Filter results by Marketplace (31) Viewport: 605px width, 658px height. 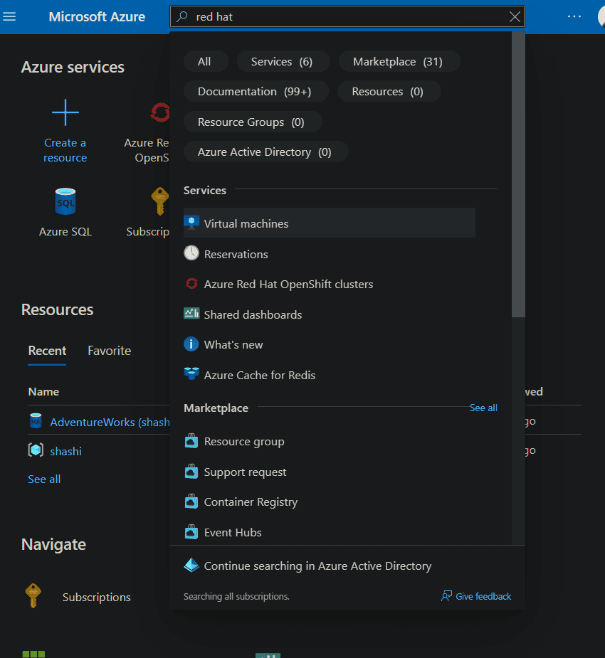point(398,61)
